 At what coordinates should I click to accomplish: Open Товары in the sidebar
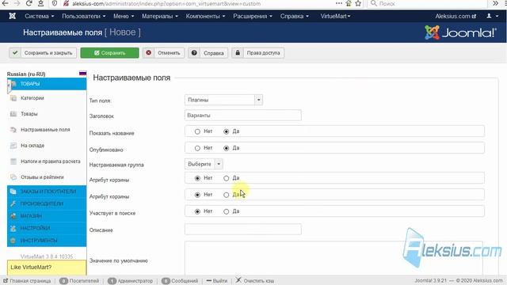coord(29,114)
